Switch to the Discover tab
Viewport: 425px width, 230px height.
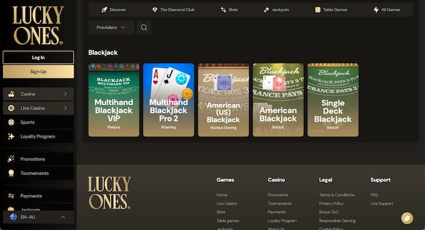[x=114, y=10]
